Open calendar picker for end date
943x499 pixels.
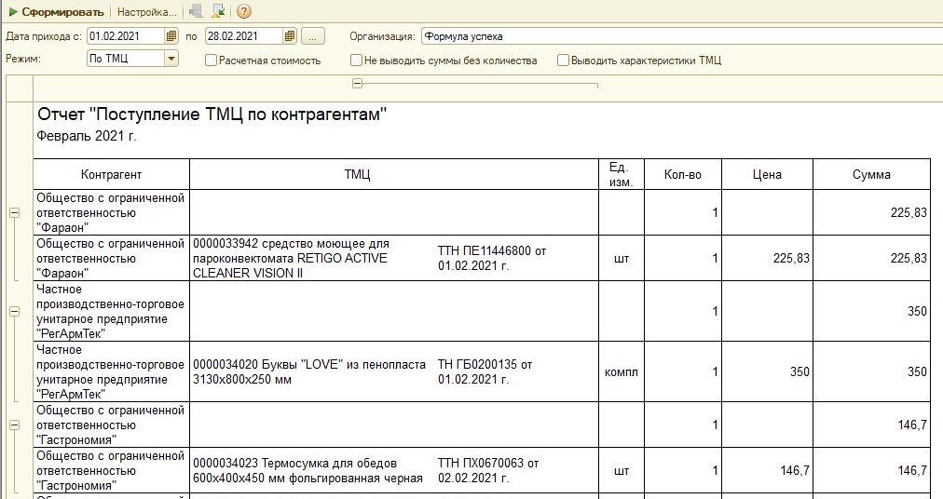(290, 36)
